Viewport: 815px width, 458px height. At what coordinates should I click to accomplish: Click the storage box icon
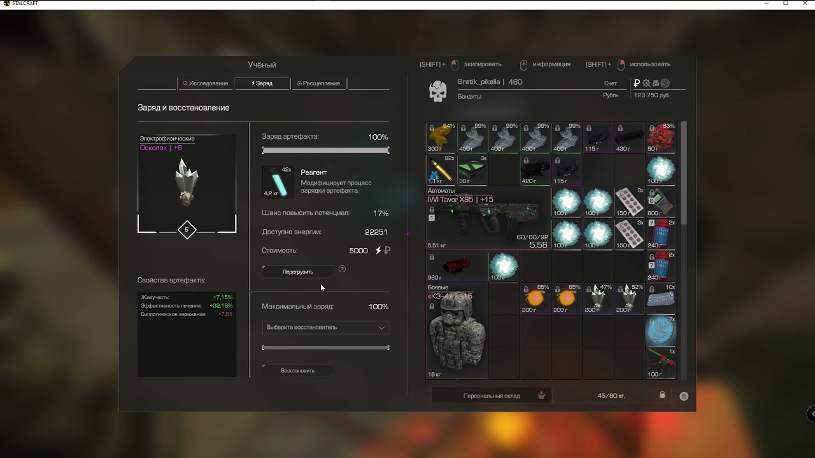coord(541,396)
